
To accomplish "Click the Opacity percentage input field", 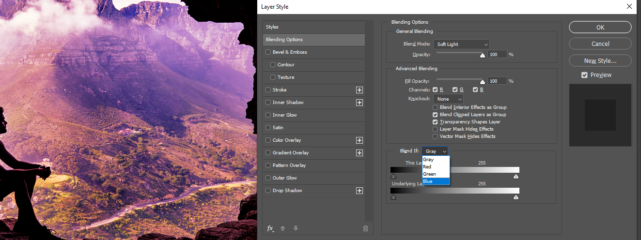I will 497,55.
